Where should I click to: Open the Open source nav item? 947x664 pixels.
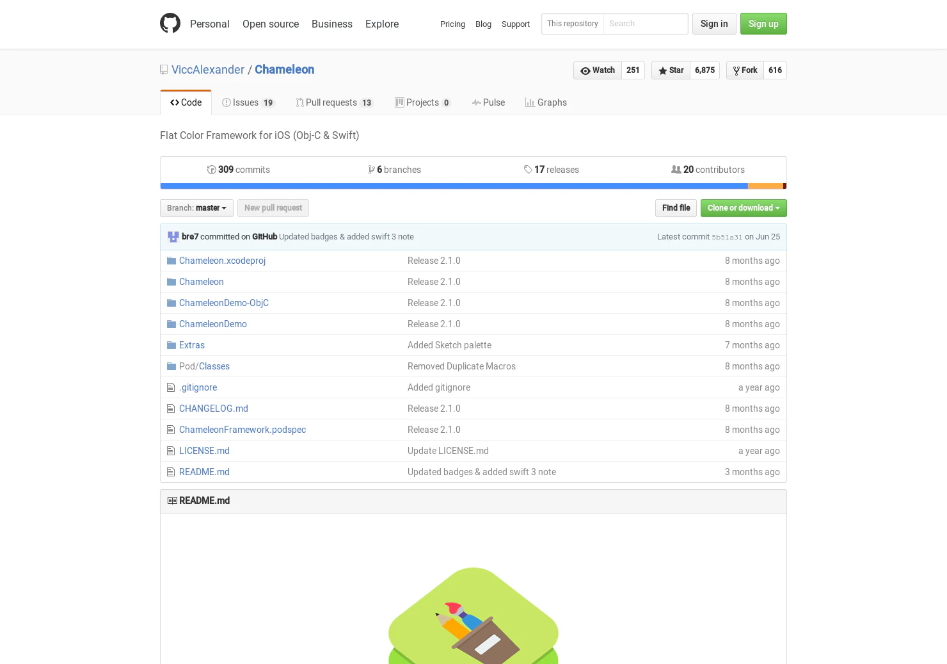click(271, 24)
